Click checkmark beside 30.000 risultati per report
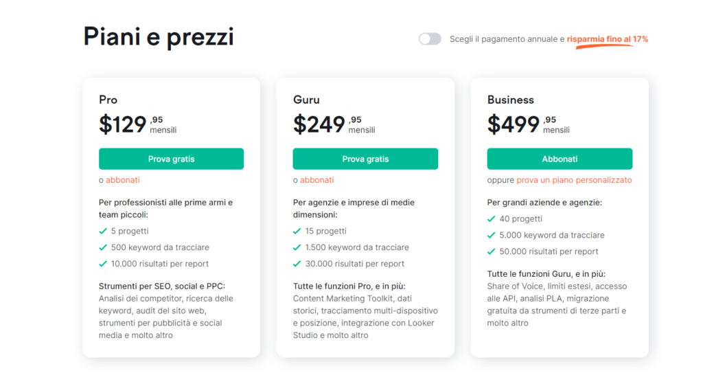 pyautogui.click(x=297, y=264)
